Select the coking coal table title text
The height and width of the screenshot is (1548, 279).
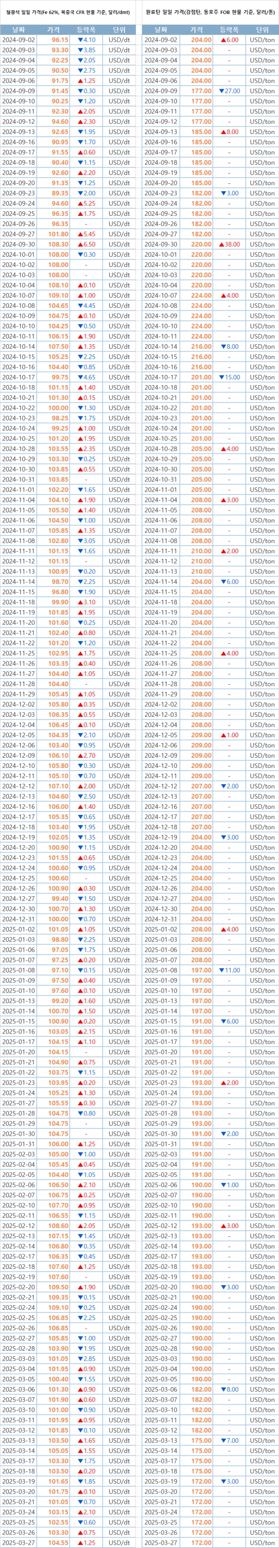tap(209, 12)
